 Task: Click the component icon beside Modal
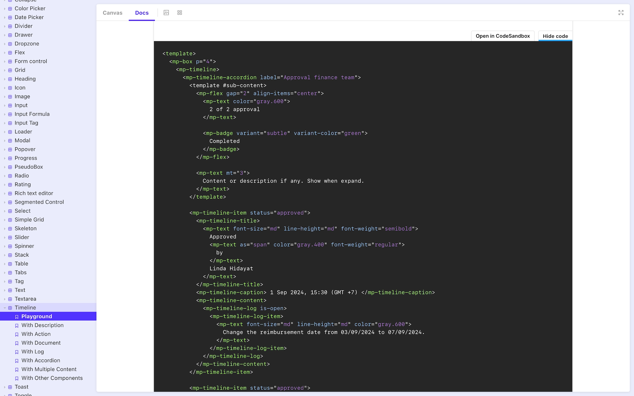click(10, 141)
